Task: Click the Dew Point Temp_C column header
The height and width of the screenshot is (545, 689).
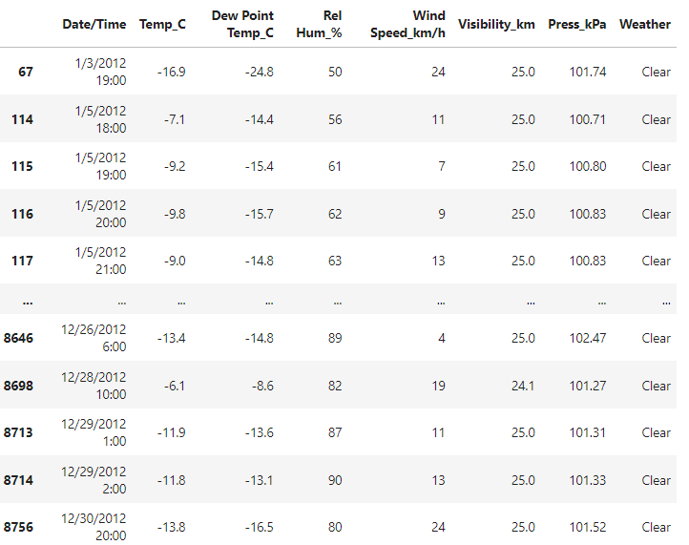Action: [242, 24]
